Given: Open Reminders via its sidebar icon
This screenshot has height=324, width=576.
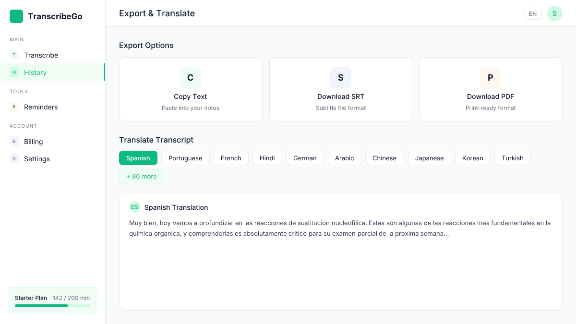Looking at the screenshot, I should click(14, 107).
